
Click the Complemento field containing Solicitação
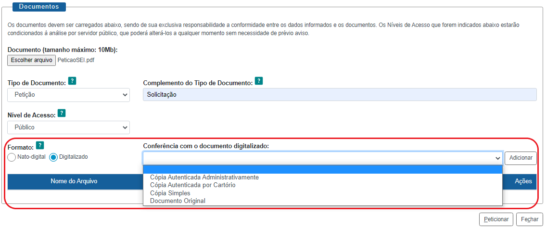coord(340,95)
